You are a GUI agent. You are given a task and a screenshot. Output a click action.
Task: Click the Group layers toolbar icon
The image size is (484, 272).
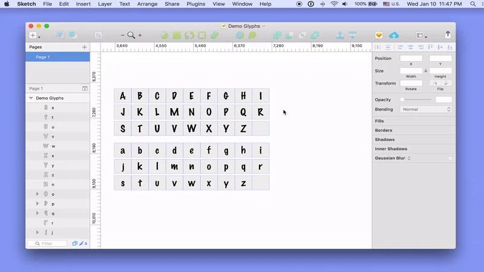coord(60,35)
